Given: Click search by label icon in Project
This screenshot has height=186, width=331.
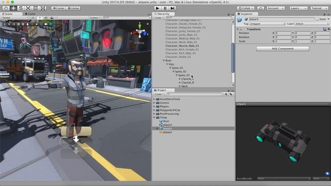Looking at the screenshot, I should tap(231, 94).
